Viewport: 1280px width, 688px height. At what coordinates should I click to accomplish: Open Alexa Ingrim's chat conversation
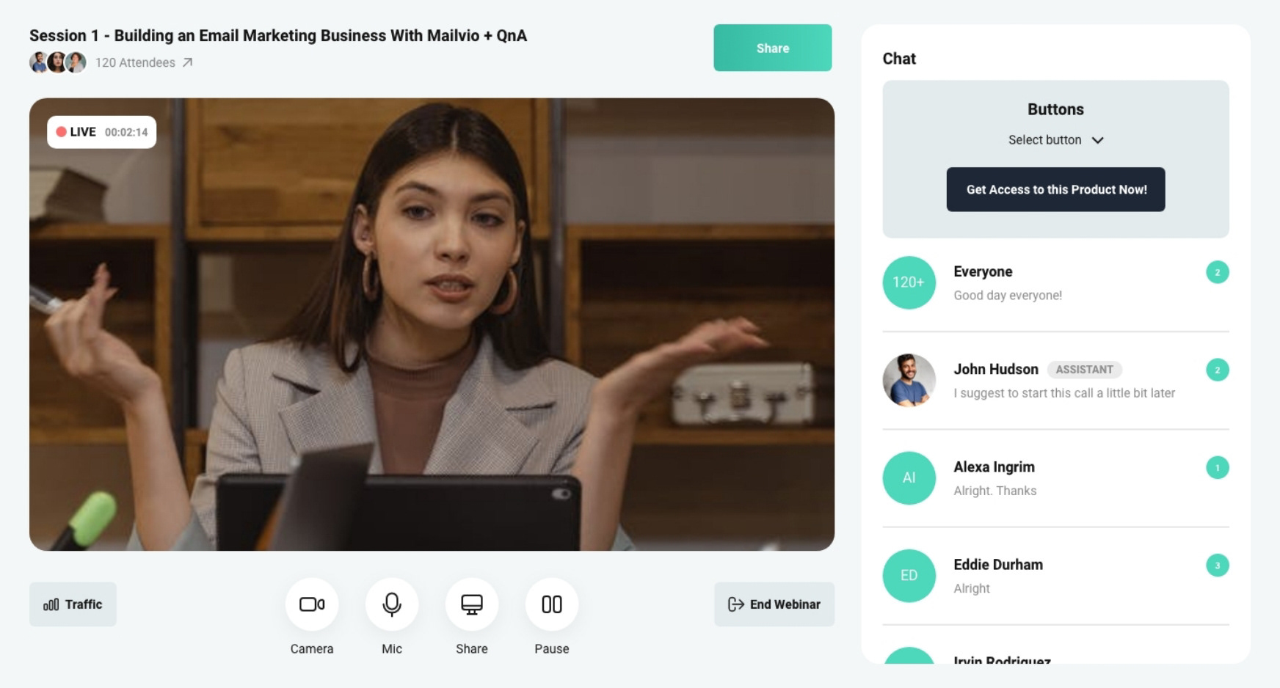click(1055, 478)
